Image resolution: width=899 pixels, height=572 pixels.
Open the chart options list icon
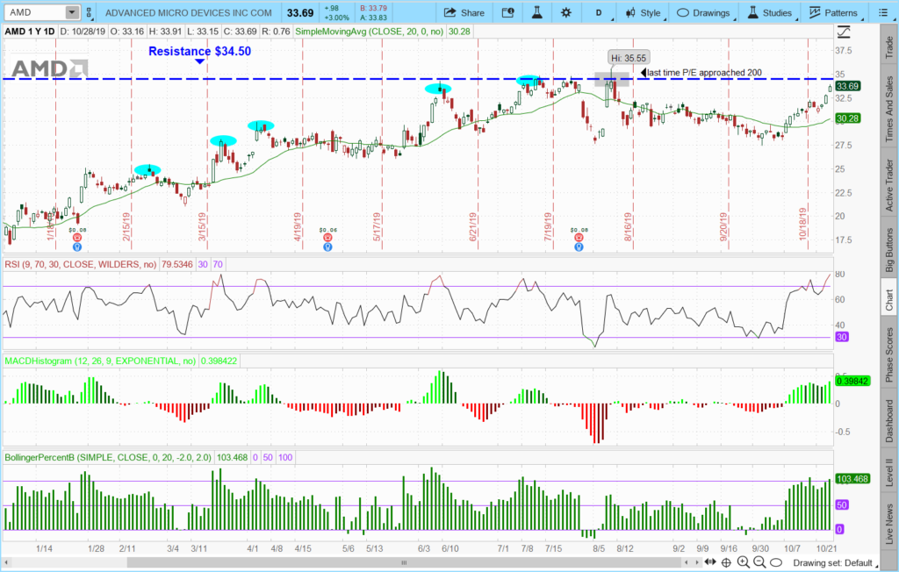tap(885, 12)
